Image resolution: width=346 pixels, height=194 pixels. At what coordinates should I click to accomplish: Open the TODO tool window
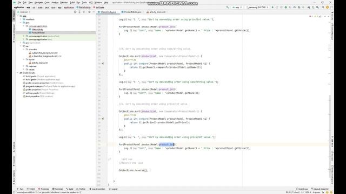pos(31,189)
